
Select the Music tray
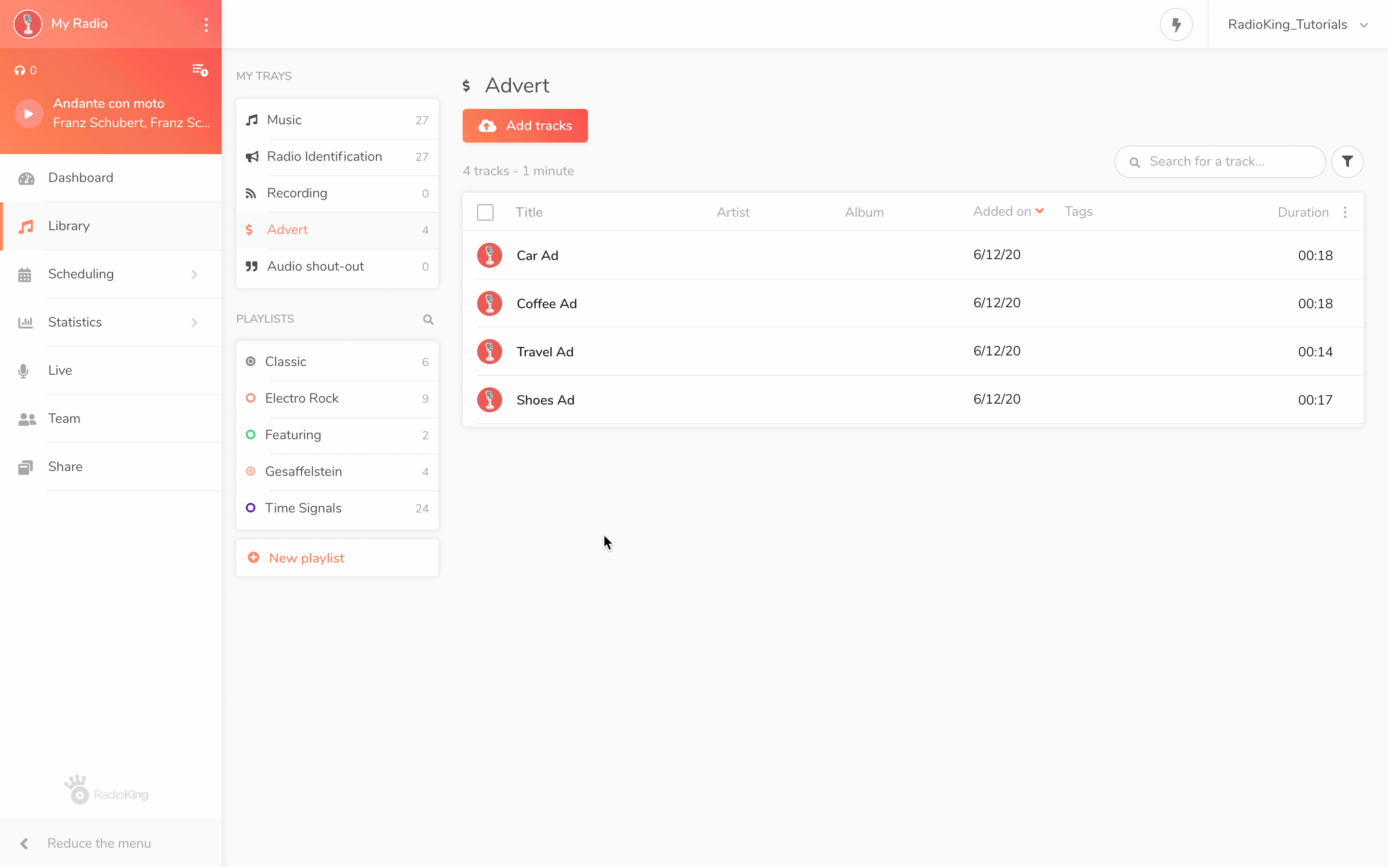337,120
